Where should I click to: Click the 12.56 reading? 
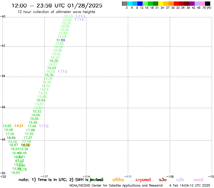point(65,26)
